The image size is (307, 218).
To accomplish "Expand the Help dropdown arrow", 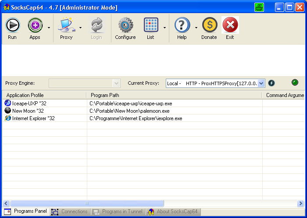I will click(x=196, y=28).
